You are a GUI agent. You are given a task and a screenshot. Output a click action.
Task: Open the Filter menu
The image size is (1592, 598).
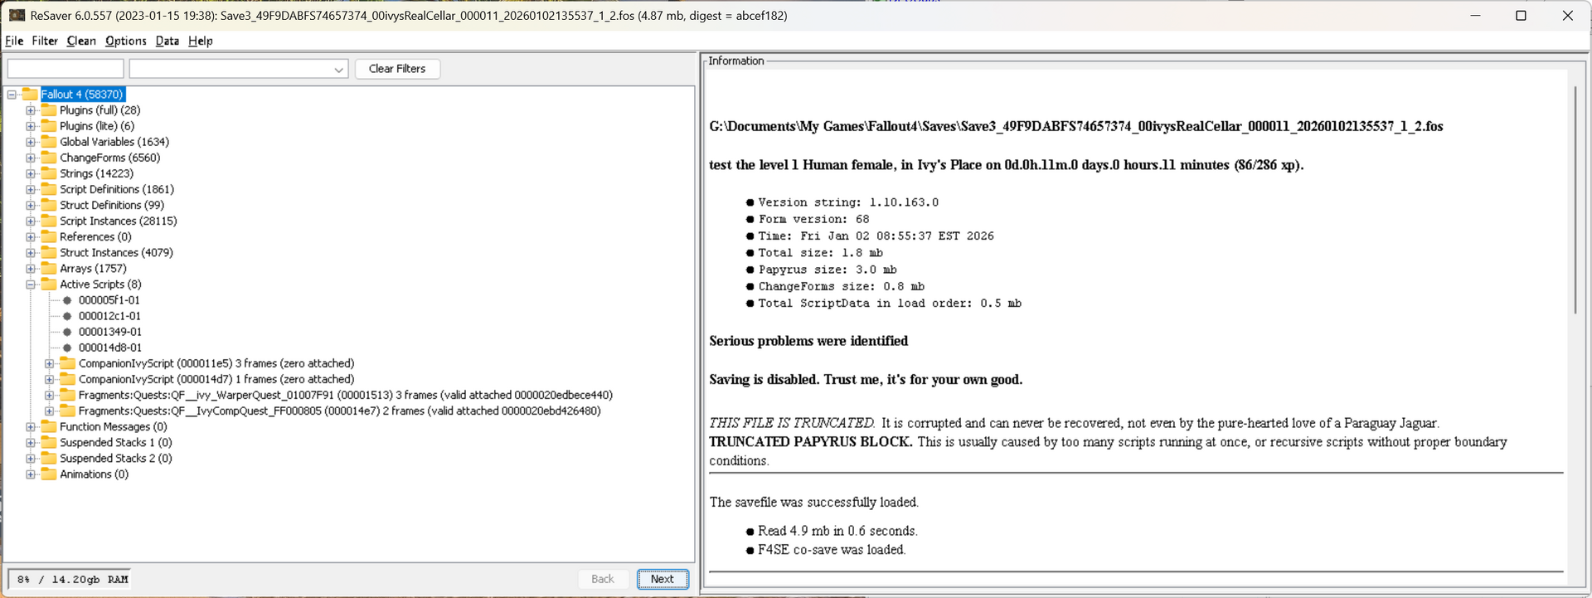(45, 41)
